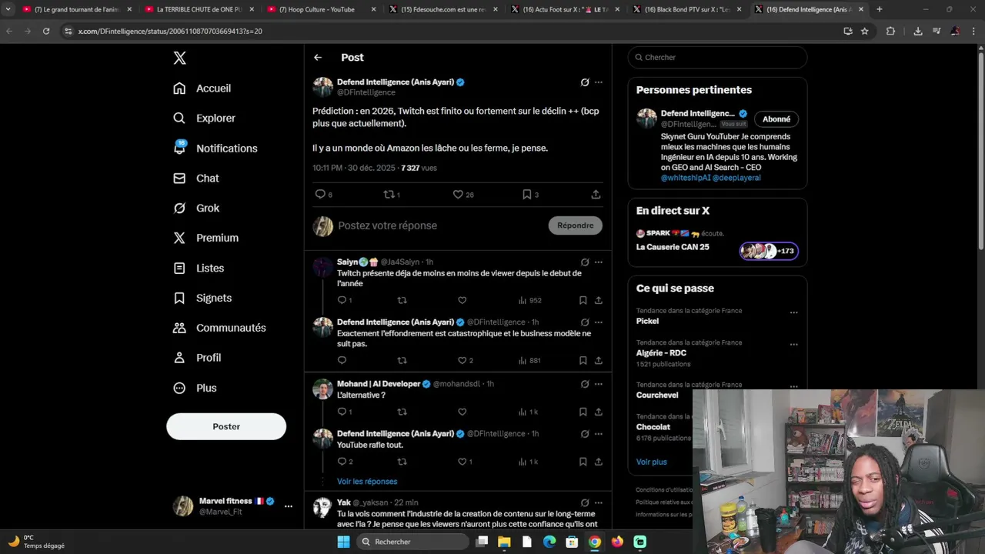The height and width of the screenshot is (554, 985).
Task: Click the address bar URL
Action: pyautogui.click(x=170, y=32)
